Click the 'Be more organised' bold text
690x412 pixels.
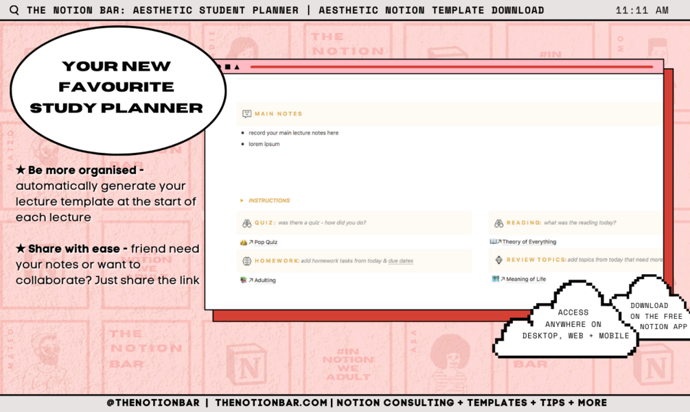[82, 171]
